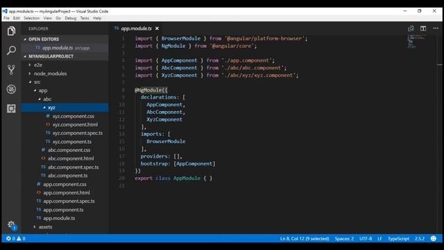Expand the assets folder
Image resolution: width=444 pixels, height=250 pixels.
point(65,227)
